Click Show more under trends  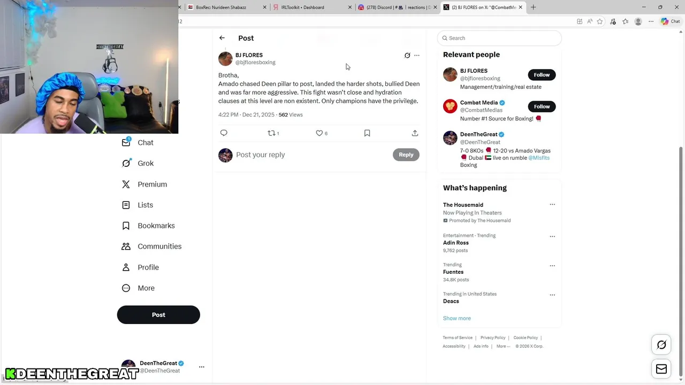pyautogui.click(x=457, y=318)
